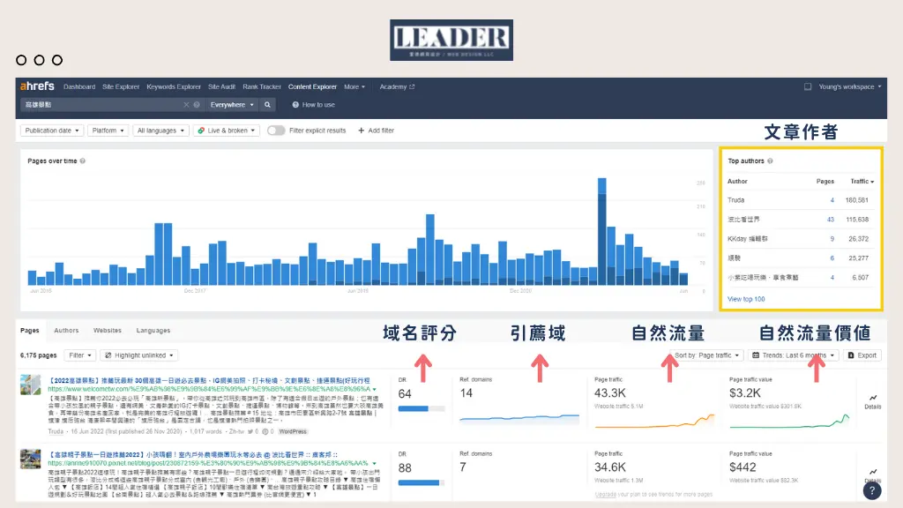Open the Live & broken dropdown
This screenshot has width=903, height=508.
point(227,131)
